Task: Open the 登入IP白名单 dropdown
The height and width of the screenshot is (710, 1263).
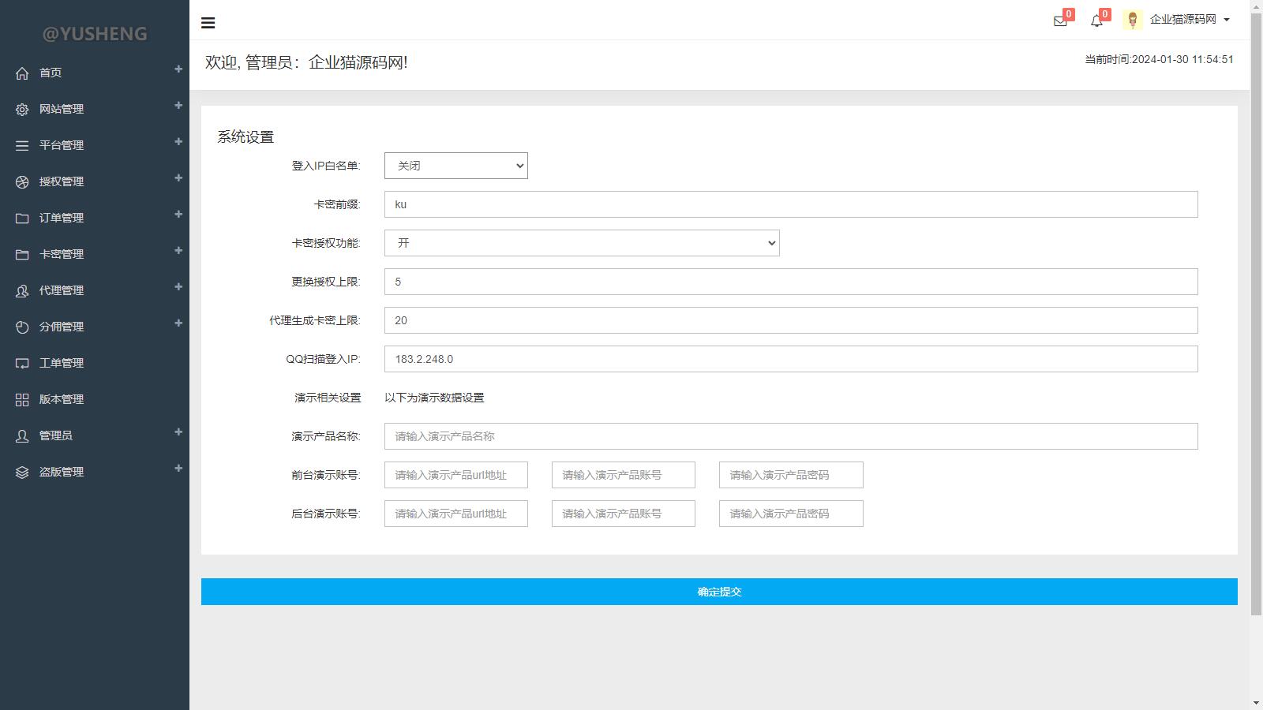Action: pos(455,166)
